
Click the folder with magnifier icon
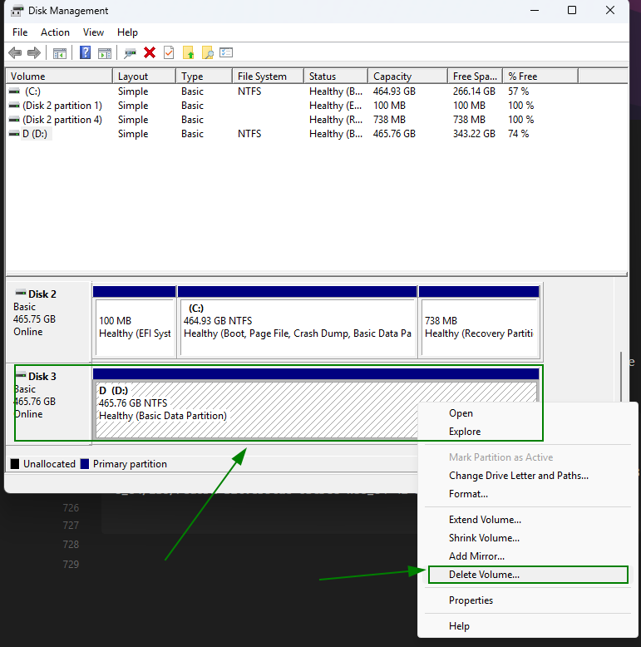coord(208,53)
